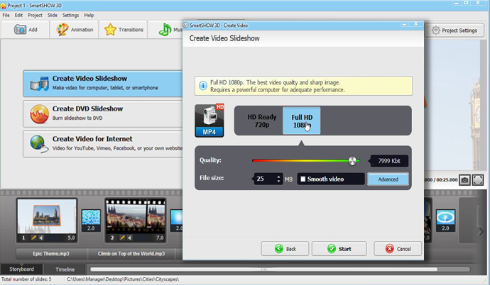490x285 pixels.
Task: Click the storyboard next arrow chevron
Action: pyautogui.click(x=481, y=232)
